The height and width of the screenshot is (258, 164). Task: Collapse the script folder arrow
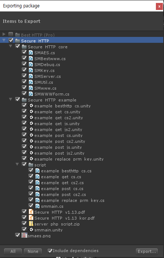[17, 164]
